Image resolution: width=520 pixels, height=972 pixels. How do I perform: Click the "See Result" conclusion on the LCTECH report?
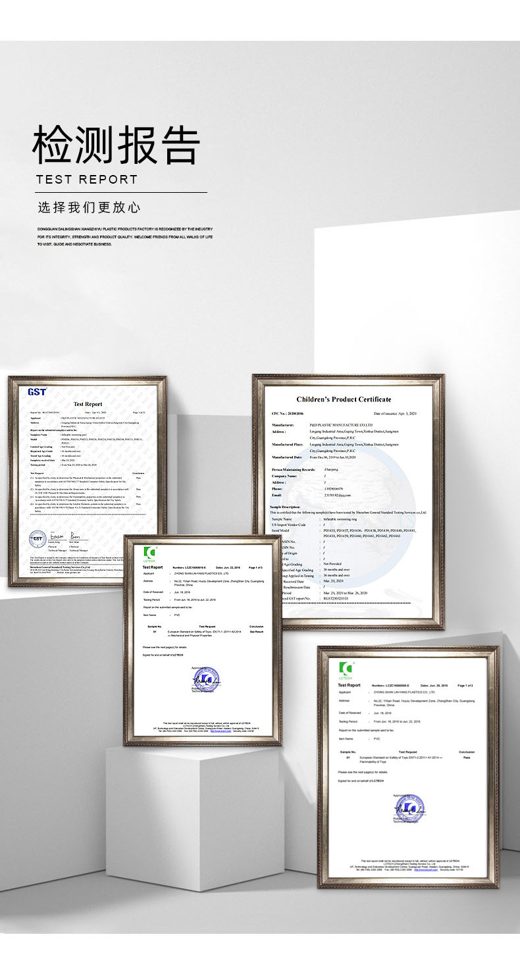click(x=257, y=631)
